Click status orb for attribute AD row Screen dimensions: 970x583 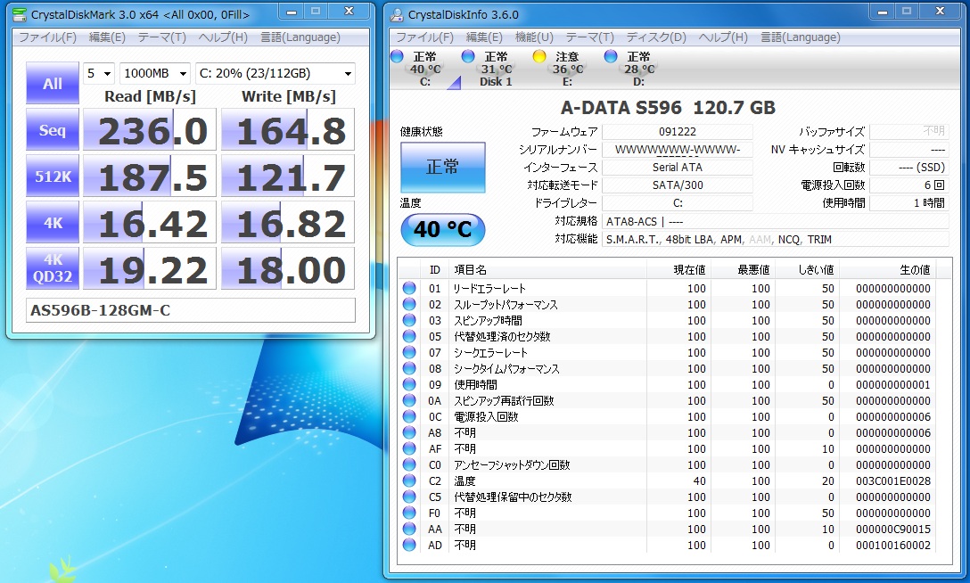coord(409,546)
